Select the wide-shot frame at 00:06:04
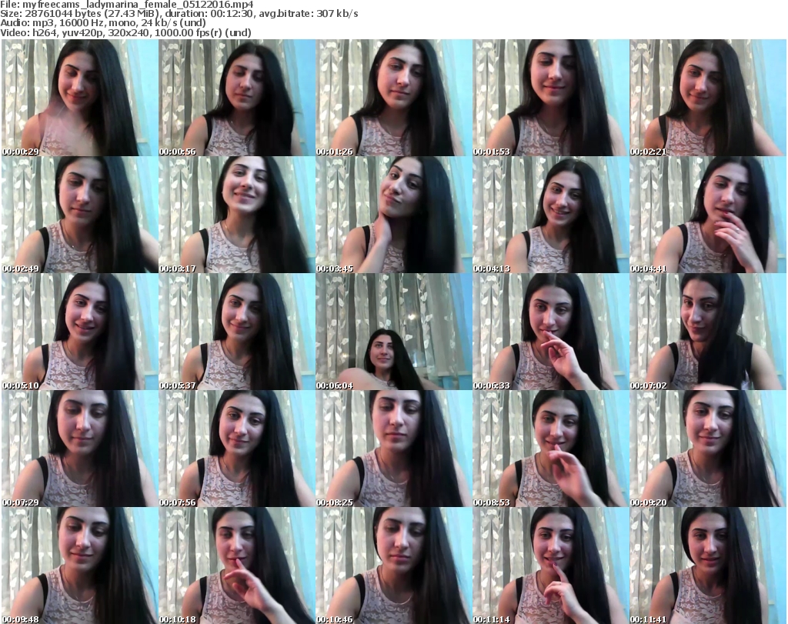 click(393, 332)
